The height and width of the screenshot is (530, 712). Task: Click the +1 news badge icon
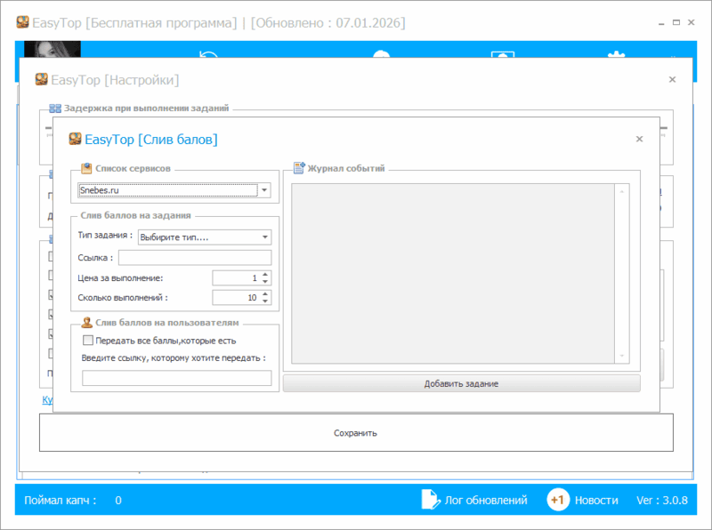click(558, 500)
